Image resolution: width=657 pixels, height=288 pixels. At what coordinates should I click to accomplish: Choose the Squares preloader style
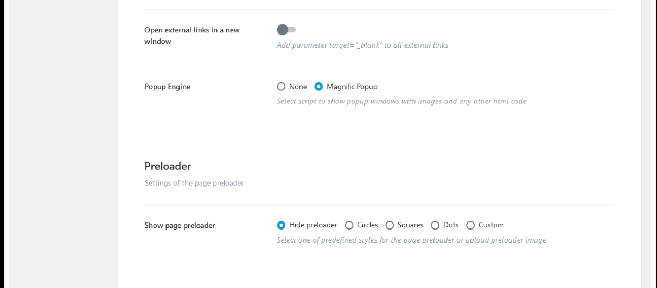390,225
